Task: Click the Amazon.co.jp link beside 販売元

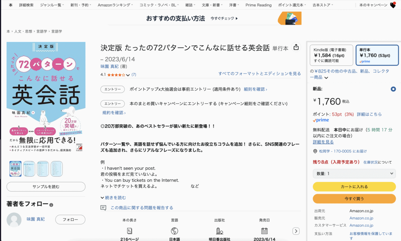Action: tap(361, 218)
